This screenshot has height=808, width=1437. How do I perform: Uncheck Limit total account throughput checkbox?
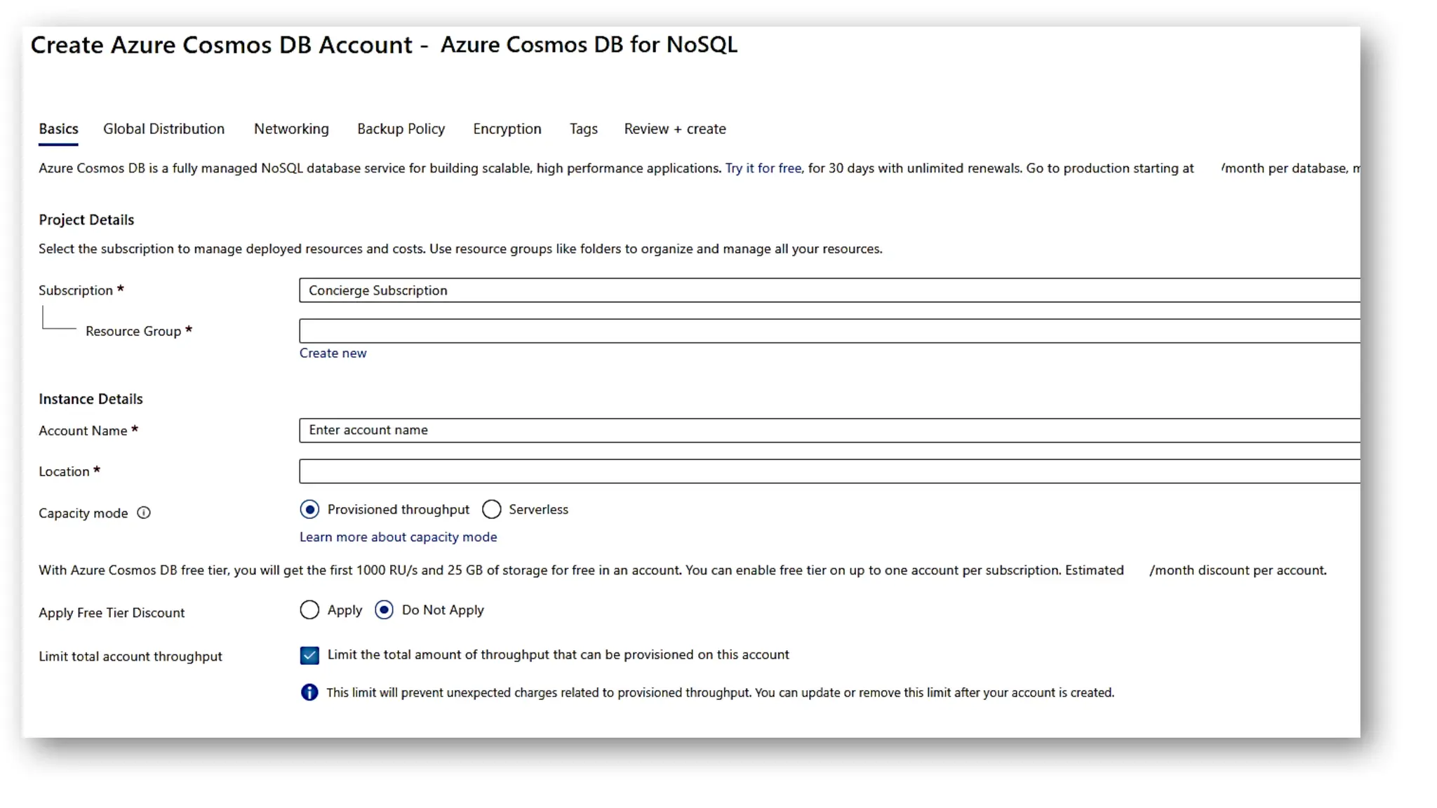click(x=309, y=655)
